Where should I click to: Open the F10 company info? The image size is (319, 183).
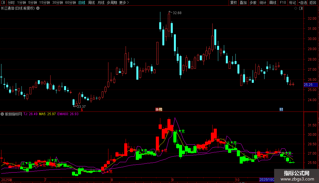(283, 3)
